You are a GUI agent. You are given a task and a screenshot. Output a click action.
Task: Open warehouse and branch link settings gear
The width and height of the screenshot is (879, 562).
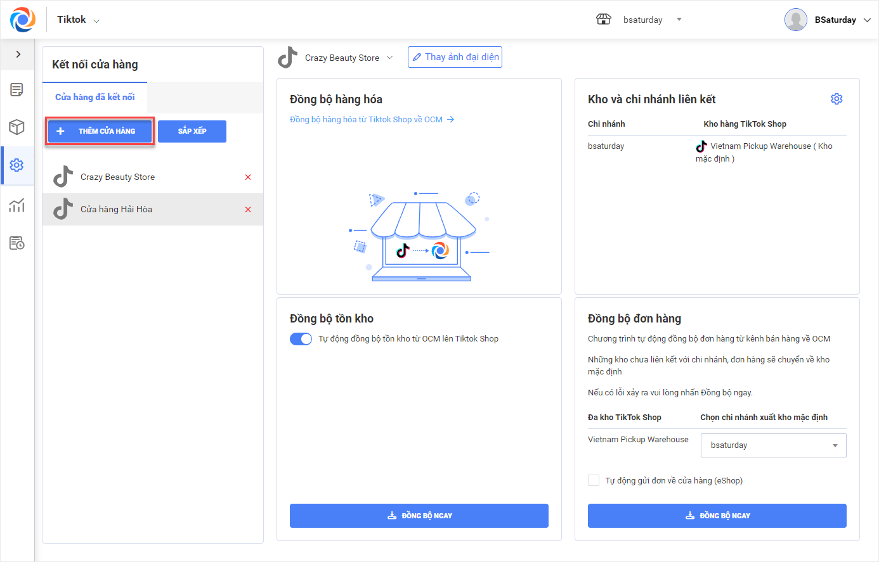[x=837, y=99]
